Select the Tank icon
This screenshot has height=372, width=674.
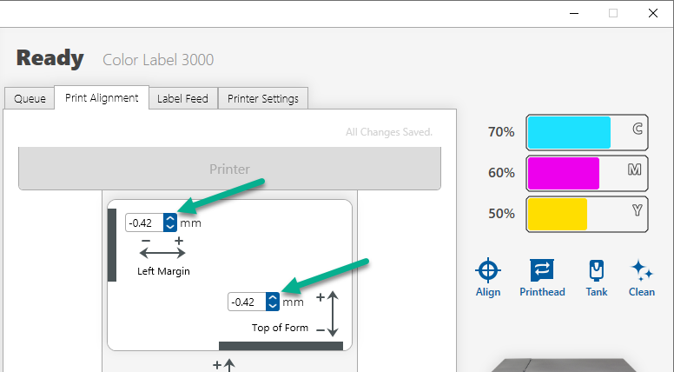(x=596, y=270)
